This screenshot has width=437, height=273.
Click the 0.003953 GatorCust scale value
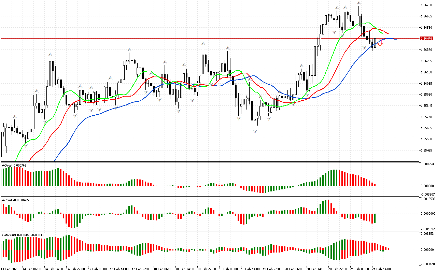coord(427,234)
